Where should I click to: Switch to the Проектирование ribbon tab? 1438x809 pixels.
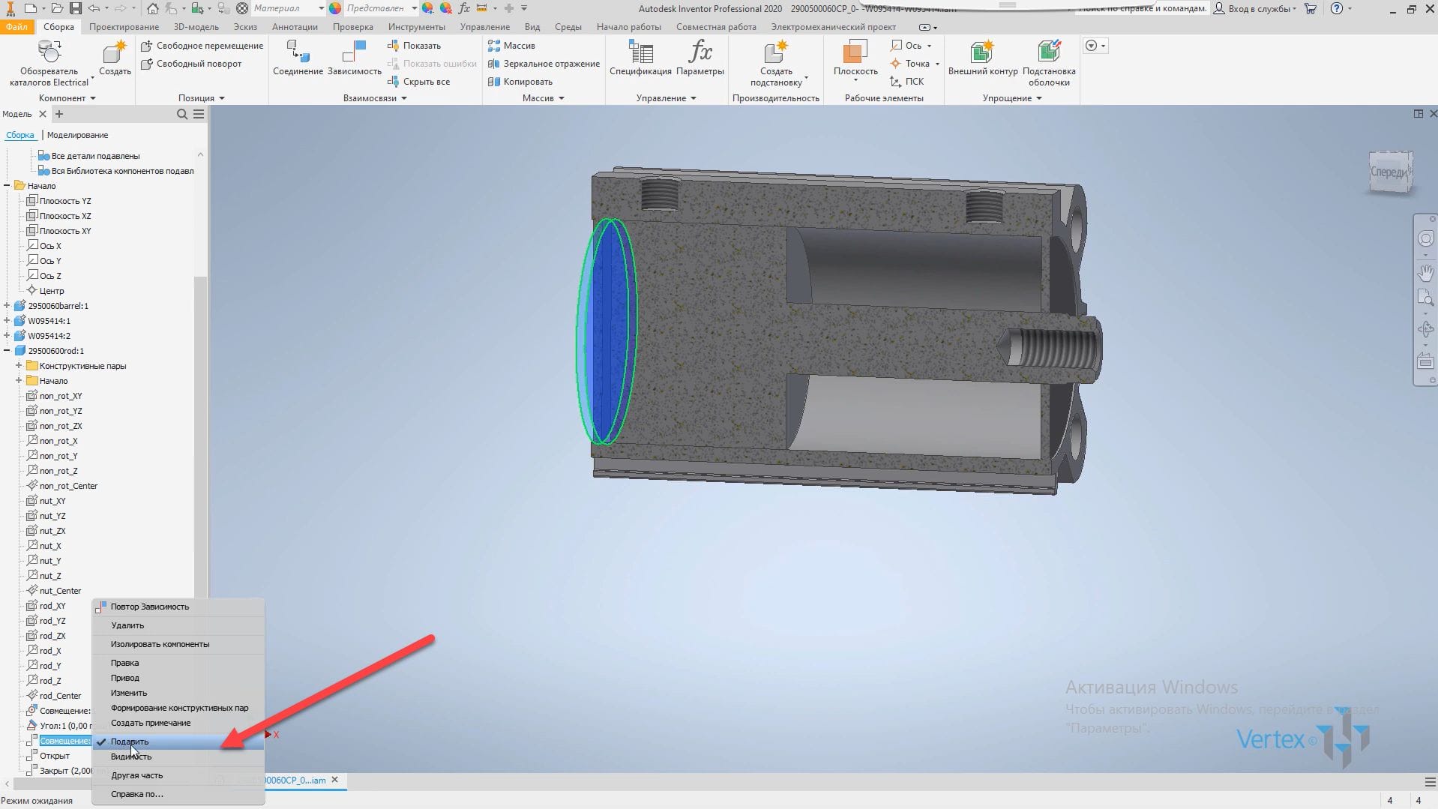[124, 27]
